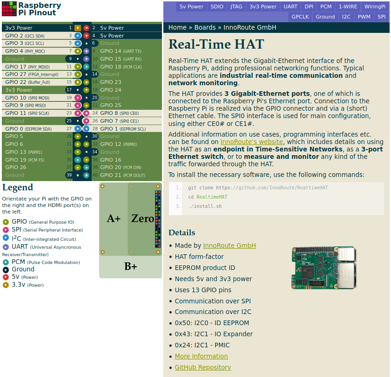Select the GPIO 16 pin label
391x377 pixels.
tap(111, 160)
